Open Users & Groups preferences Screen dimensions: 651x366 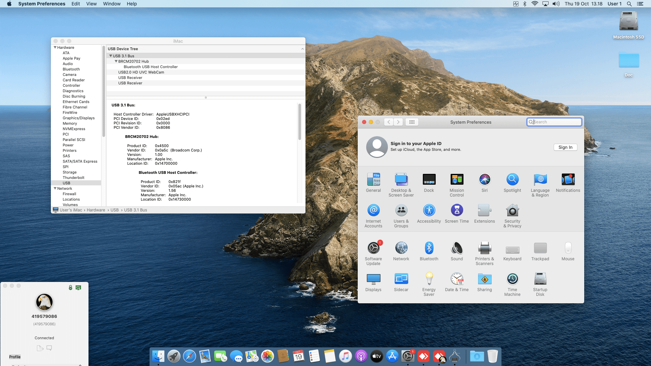click(x=401, y=216)
